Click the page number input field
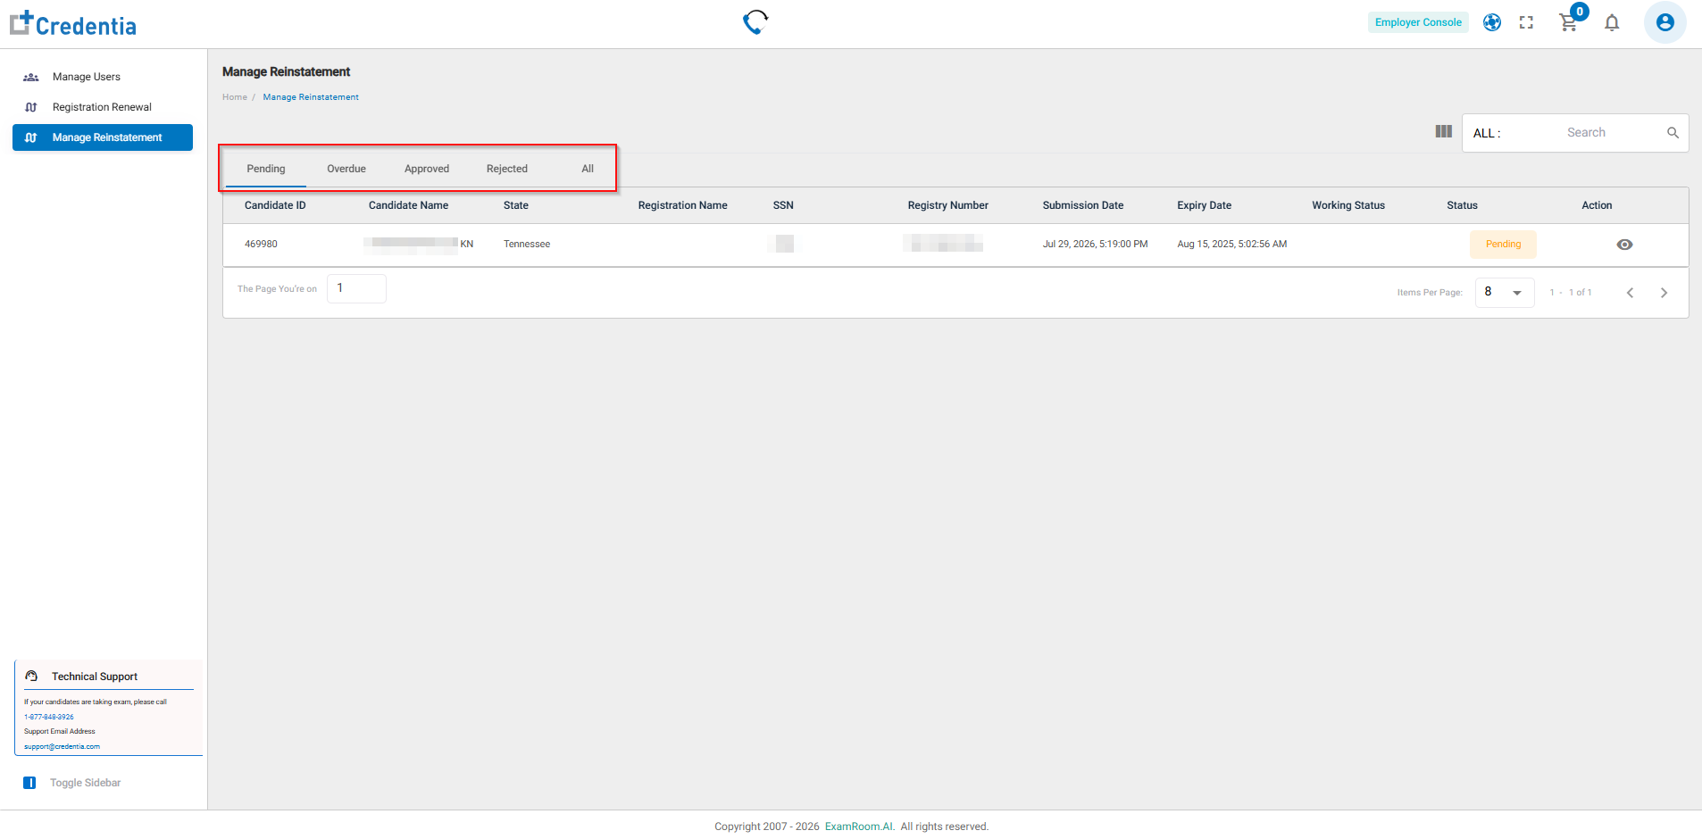This screenshot has height=839, width=1702. click(x=356, y=288)
